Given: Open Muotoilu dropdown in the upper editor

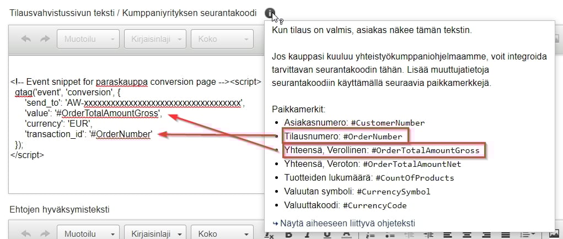Looking at the screenshot, I should (x=88, y=39).
